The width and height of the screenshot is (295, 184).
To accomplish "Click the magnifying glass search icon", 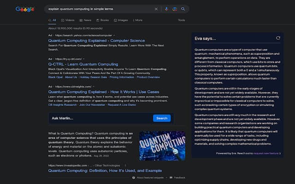I will click(x=183, y=9).
